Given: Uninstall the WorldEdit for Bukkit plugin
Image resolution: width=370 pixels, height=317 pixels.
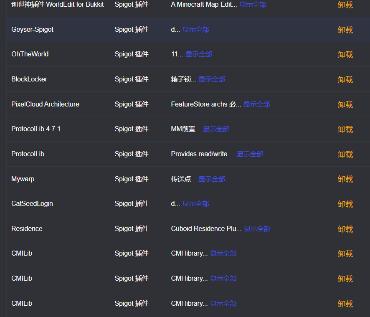Looking at the screenshot, I should point(345,5).
